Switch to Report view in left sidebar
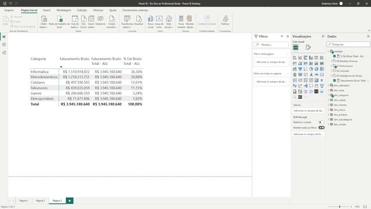Screen dimensions: 371x209 pyautogui.click(x=4, y=37)
